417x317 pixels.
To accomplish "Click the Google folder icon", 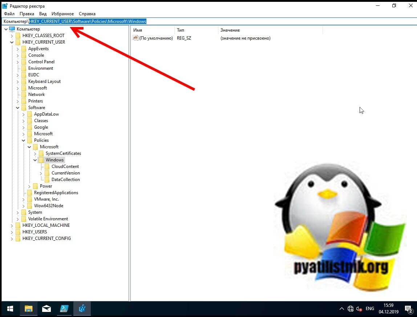I will [x=29, y=127].
